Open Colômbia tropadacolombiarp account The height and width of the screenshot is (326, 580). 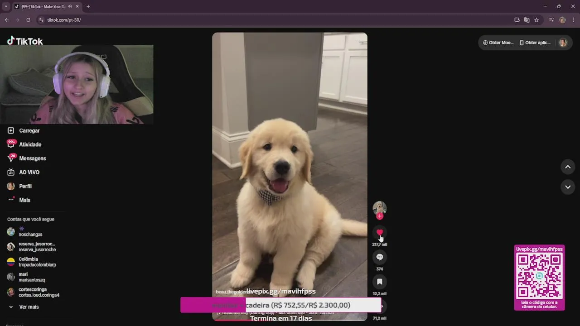point(32,262)
